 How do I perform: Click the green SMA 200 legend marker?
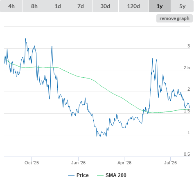click(x=100, y=175)
